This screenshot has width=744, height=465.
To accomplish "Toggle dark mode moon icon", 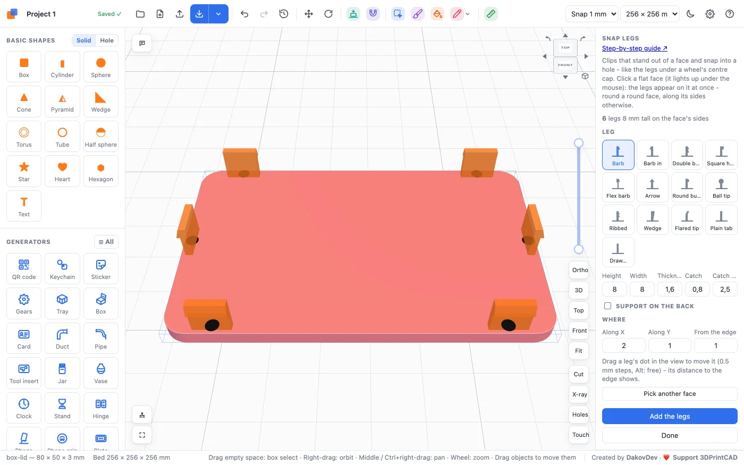I will pos(690,14).
